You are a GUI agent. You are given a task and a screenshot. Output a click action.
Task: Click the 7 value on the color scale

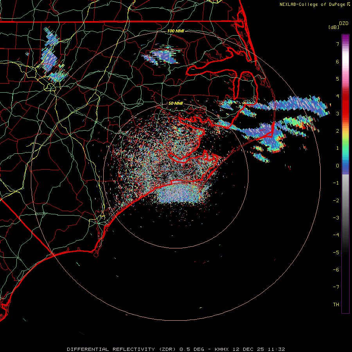(338, 44)
